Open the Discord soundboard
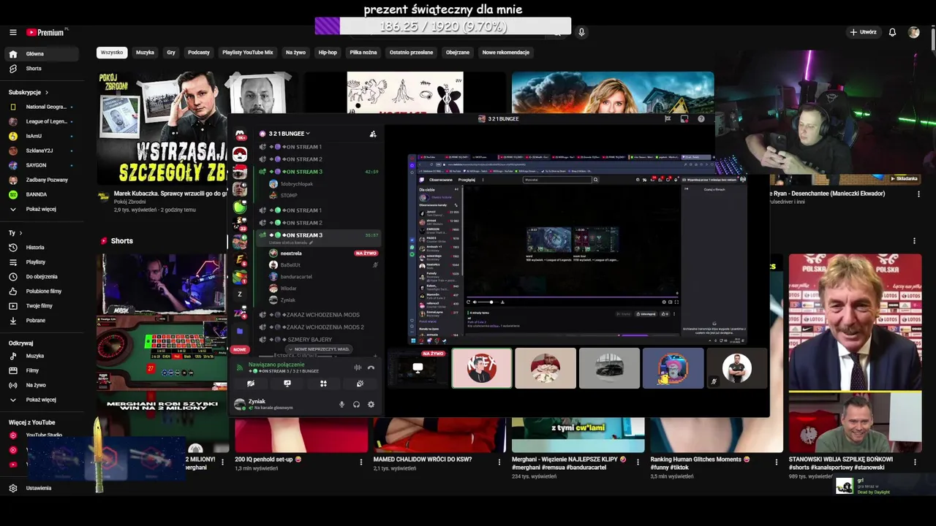936x526 pixels. [360, 384]
